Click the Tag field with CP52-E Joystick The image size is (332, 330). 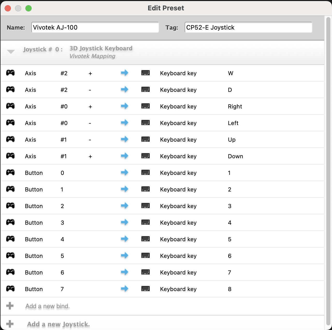point(248,27)
